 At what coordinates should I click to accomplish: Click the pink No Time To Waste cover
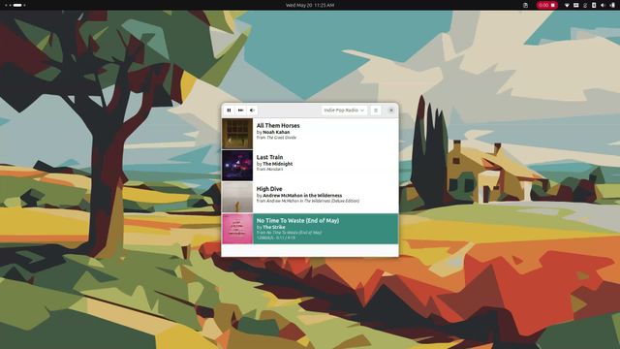[237, 229]
